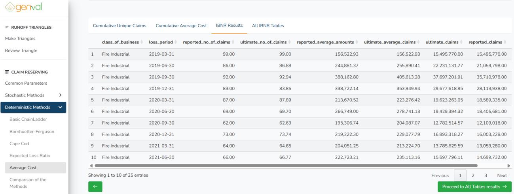The image size is (514, 194).
Task: Select loss period 2019-03-31 cell
Action: coord(161,54)
